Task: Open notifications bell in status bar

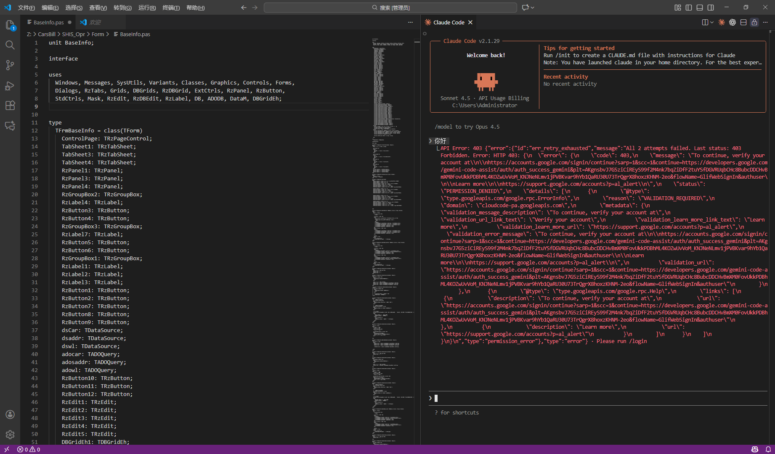Action: pos(768,449)
